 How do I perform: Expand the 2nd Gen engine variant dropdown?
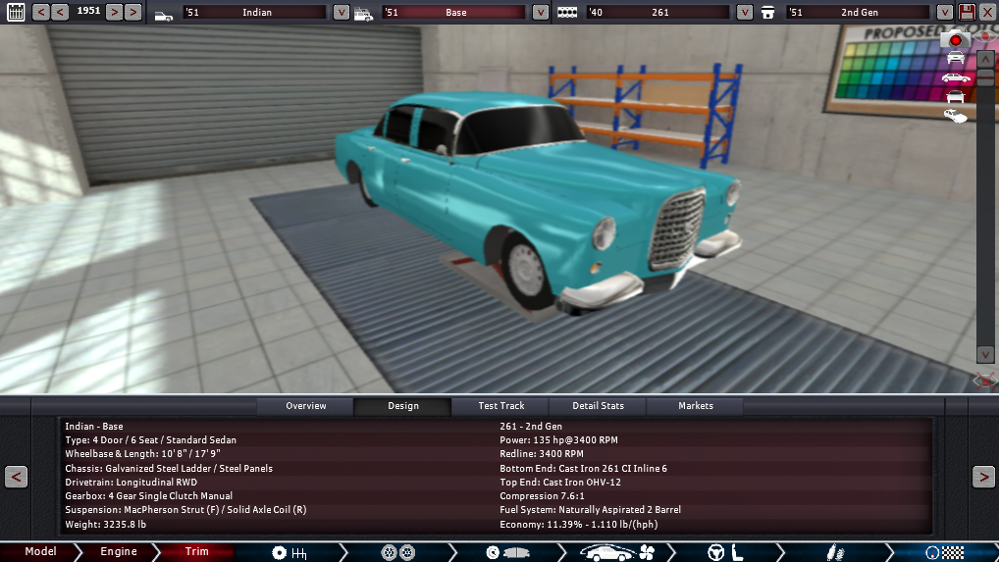(x=944, y=13)
